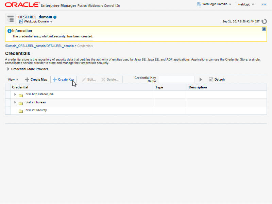Expand the Credential Store Provider section
The height and width of the screenshot is (204, 272).
8,69
